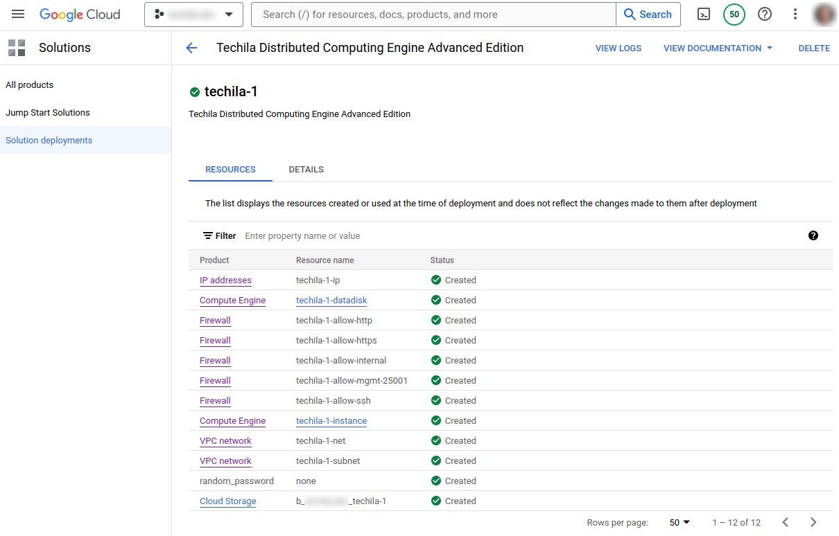Open the project selector dropdown
The width and height of the screenshot is (839, 536).
pyautogui.click(x=193, y=15)
